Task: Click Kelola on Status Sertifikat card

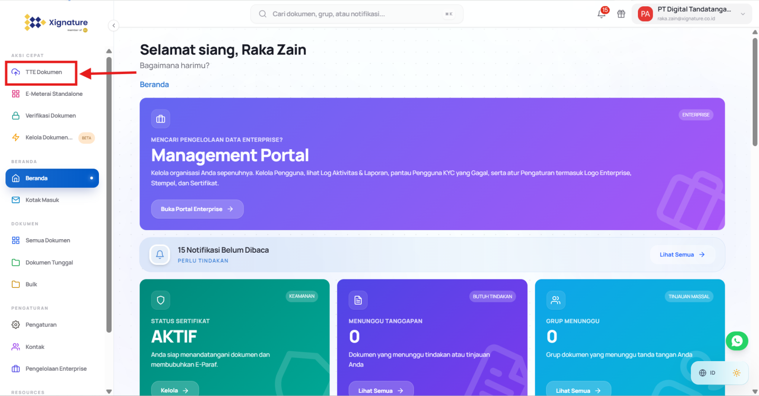Action: pos(175,390)
